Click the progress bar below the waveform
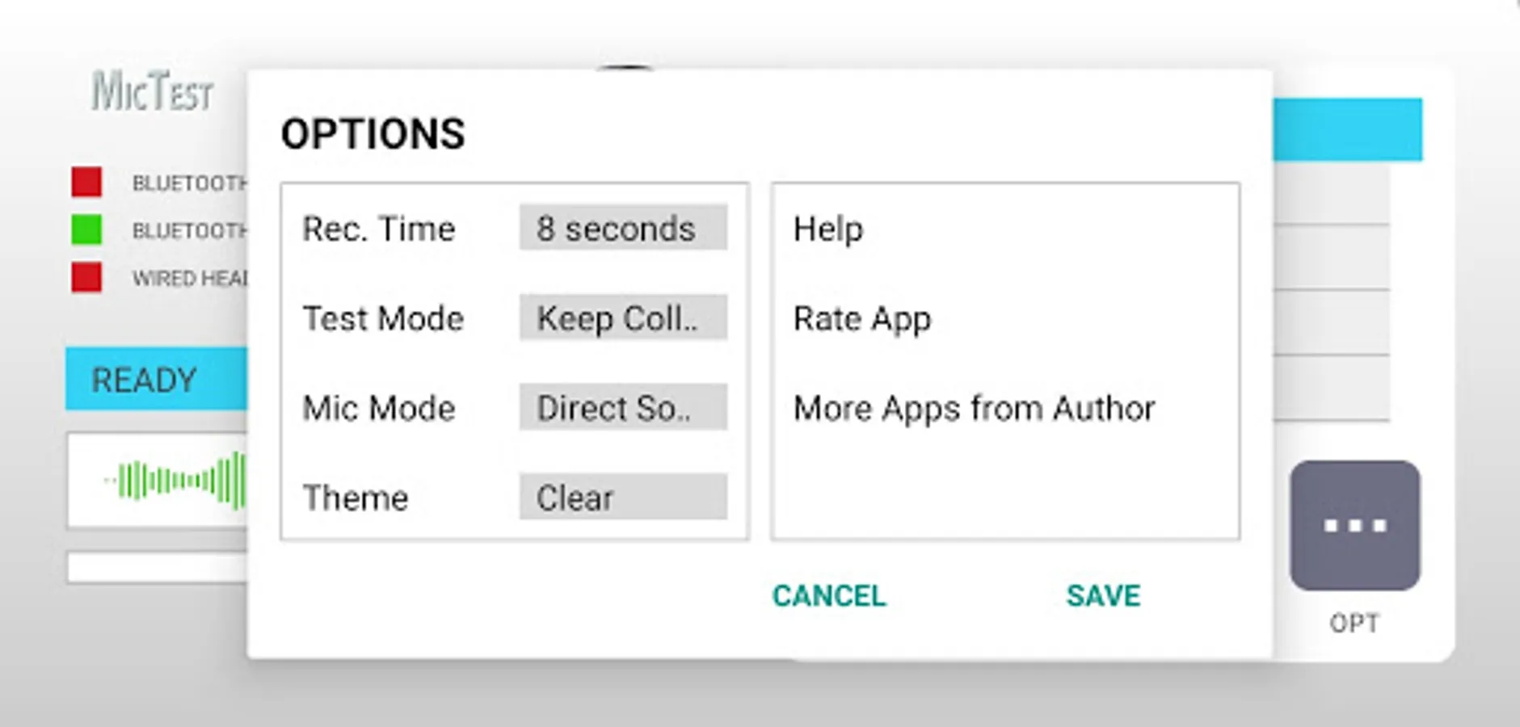 pyautogui.click(x=158, y=567)
